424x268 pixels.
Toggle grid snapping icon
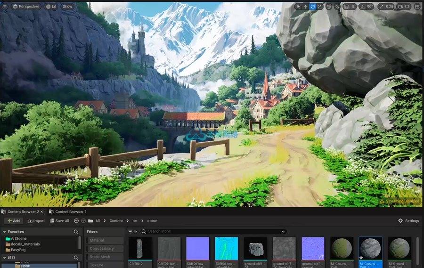coord(346,7)
